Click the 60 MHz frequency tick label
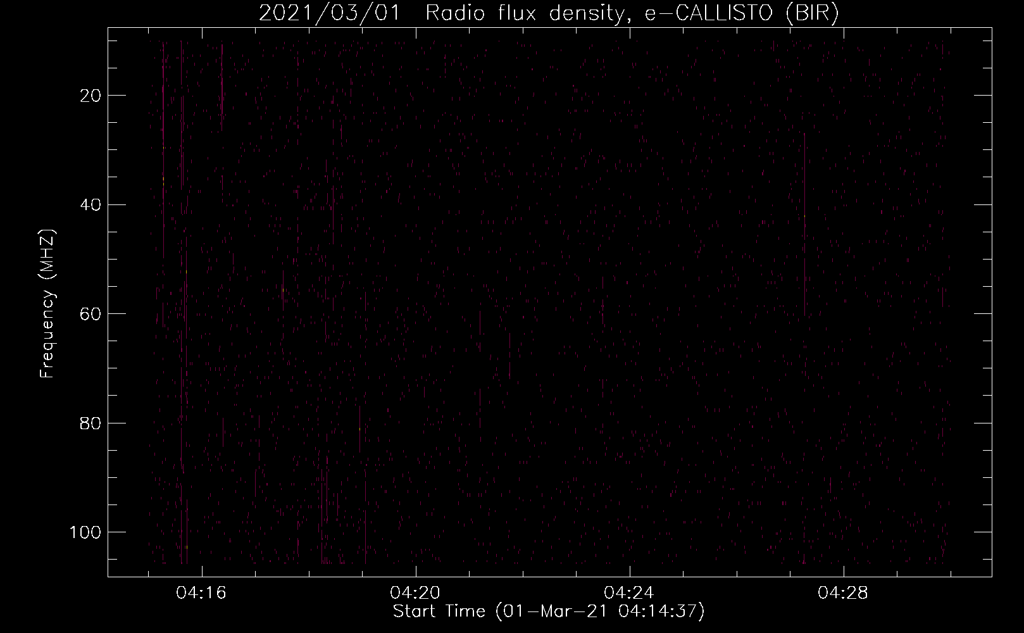The height and width of the screenshot is (633, 1024). tap(91, 314)
